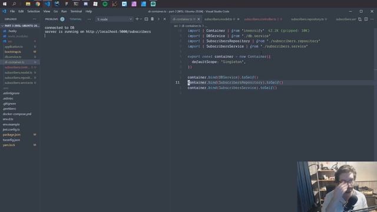Open jest.config.ts file

pos(11,130)
